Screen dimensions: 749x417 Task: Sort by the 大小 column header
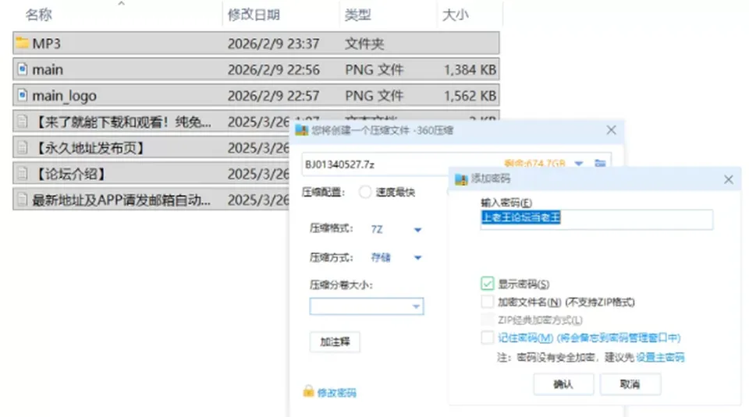(455, 14)
